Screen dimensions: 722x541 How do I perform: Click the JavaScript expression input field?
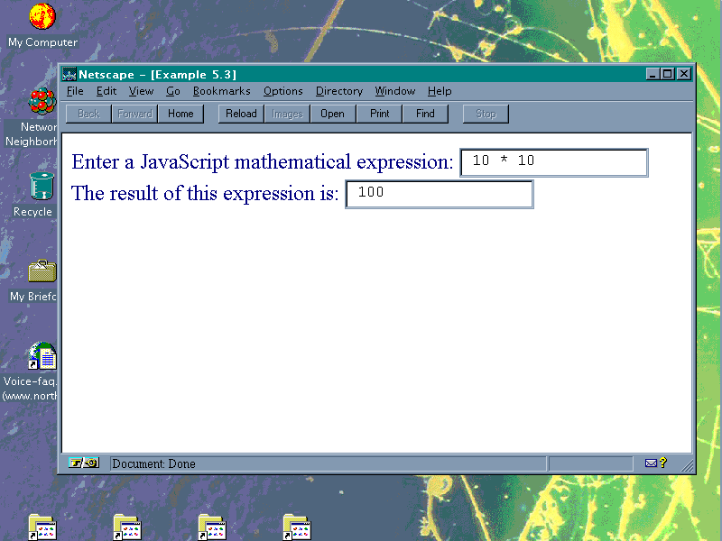553,162
